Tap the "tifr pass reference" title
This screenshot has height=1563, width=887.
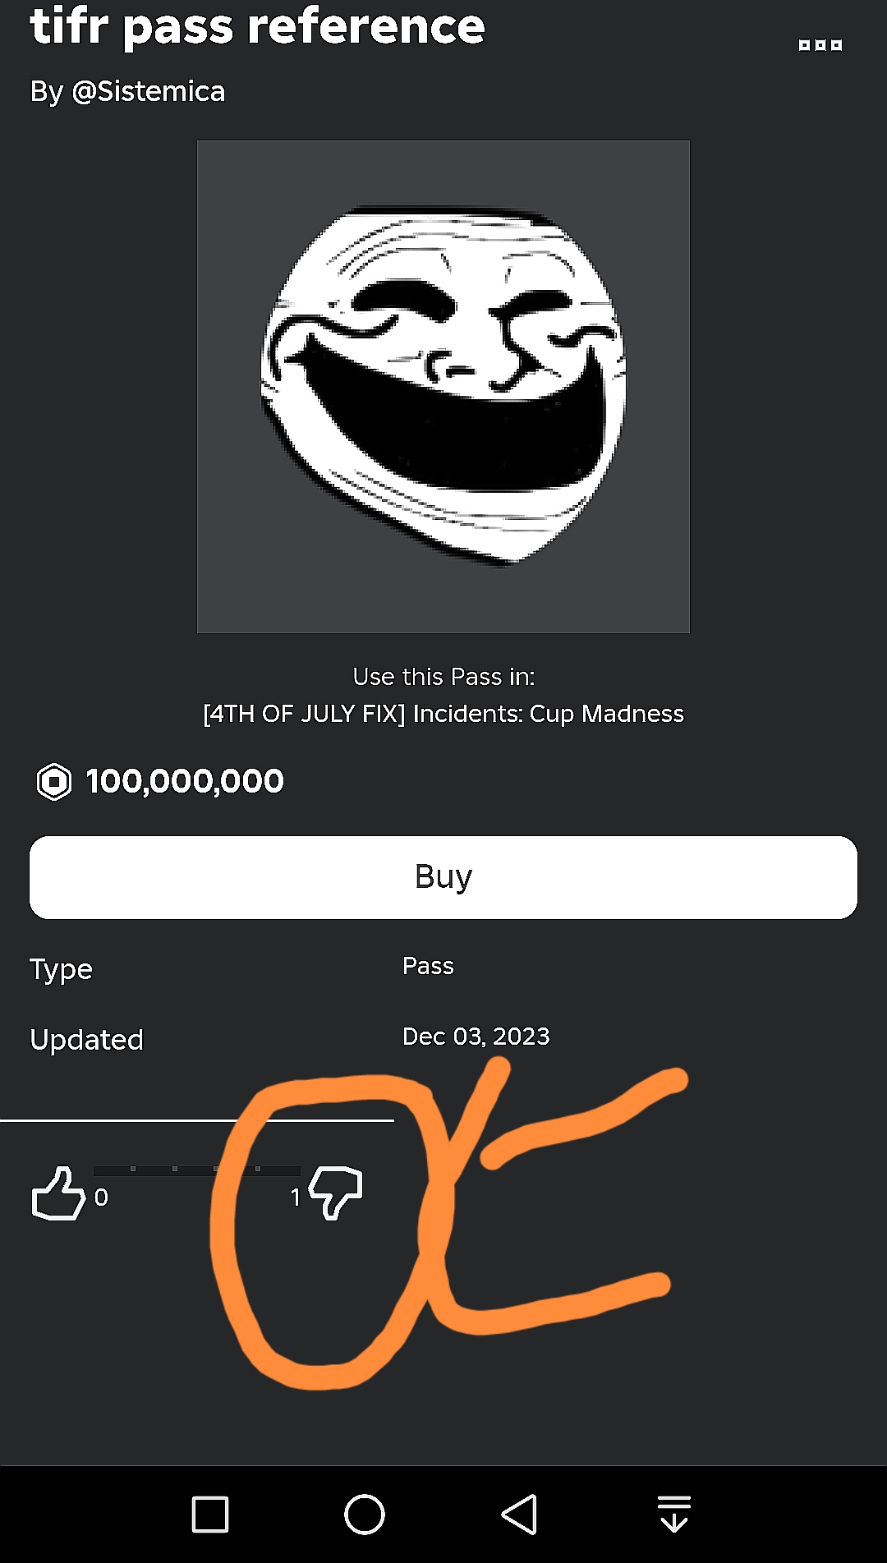pos(257,26)
